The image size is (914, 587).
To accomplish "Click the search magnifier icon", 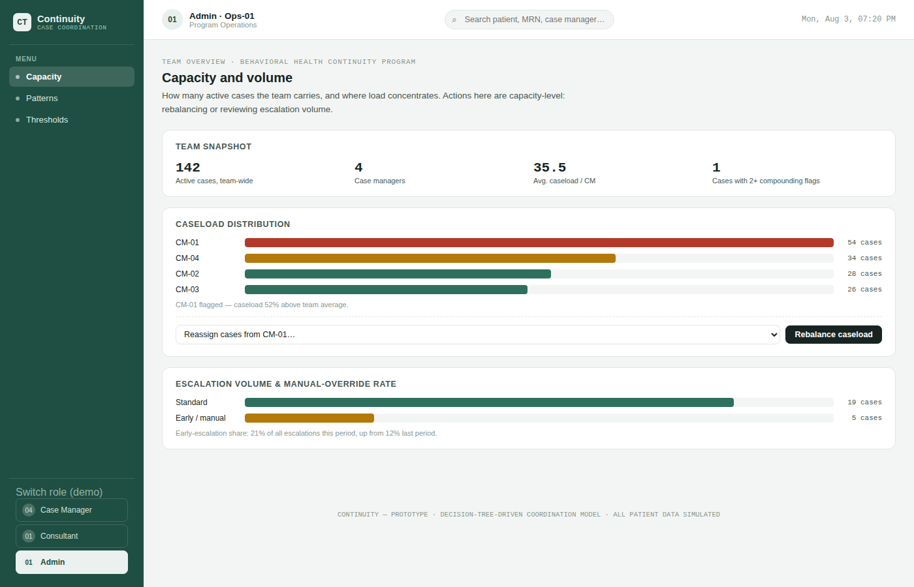I will click(x=454, y=20).
